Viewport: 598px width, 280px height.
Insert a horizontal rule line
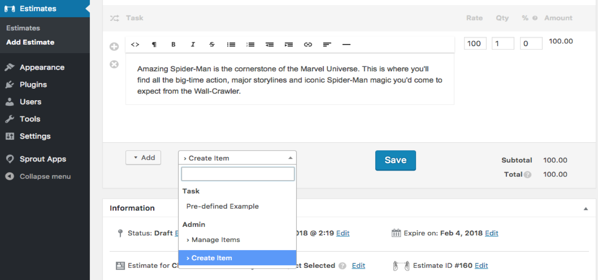[x=346, y=45]
